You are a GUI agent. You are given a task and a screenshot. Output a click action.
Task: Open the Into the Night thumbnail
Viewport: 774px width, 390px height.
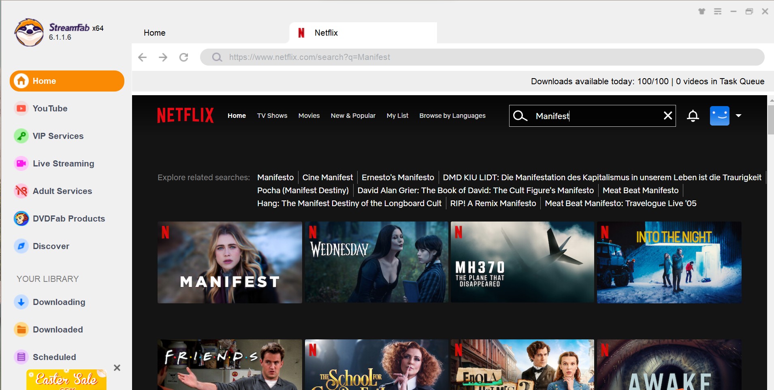click(669, 262)
